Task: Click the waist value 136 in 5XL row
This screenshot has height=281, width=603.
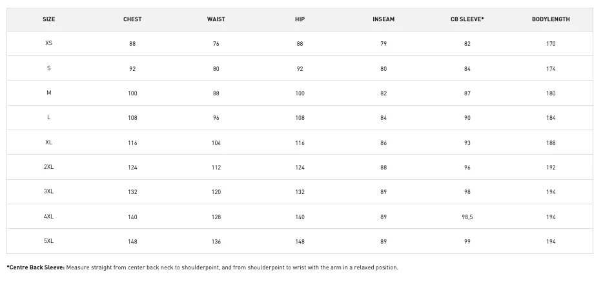Action: coord(216,242)
